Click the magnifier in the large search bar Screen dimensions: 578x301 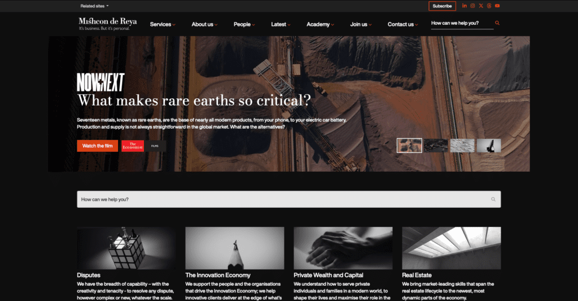click(493, 199)
